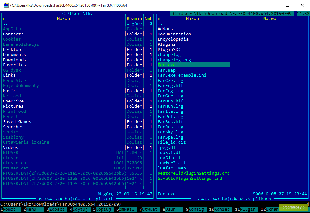310x213 pixels.
Task: Select the RestoreOldPluginSettings.cmd script
Action: tap(194, 173)
